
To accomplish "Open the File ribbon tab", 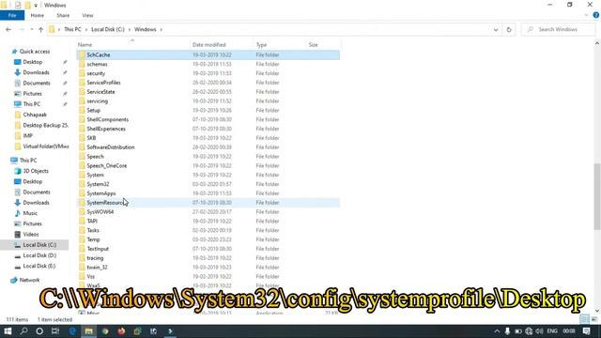I will point(12,15).
